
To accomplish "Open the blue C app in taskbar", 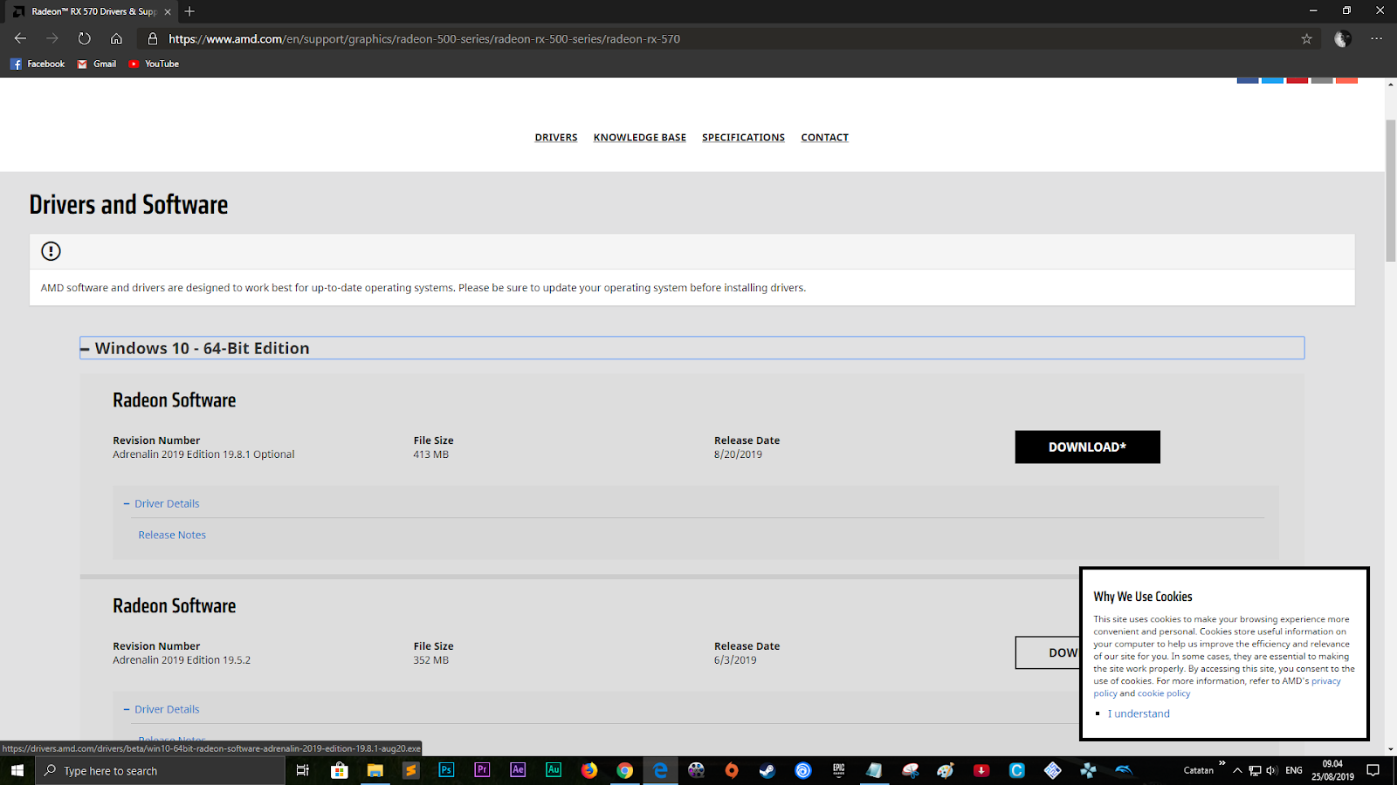I will (x=1017, y=770).
